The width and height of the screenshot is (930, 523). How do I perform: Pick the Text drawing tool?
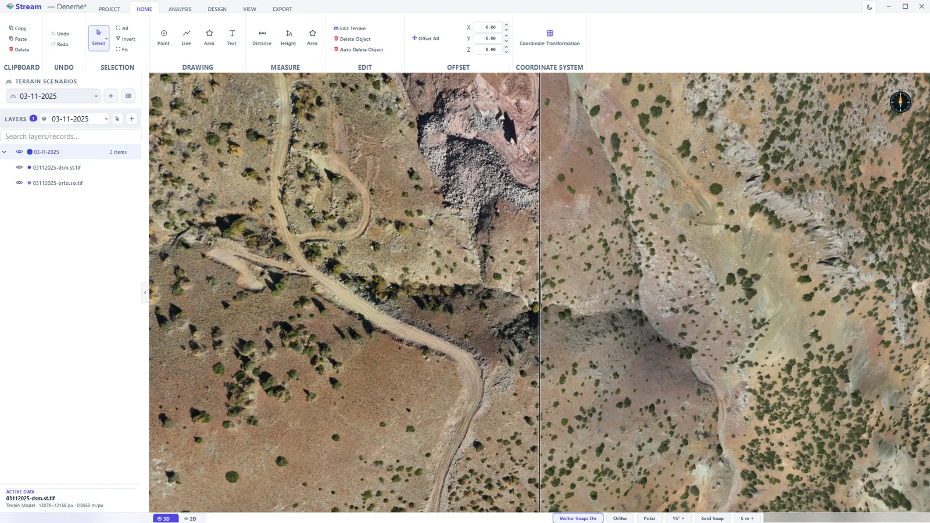(x=231, y=38)
